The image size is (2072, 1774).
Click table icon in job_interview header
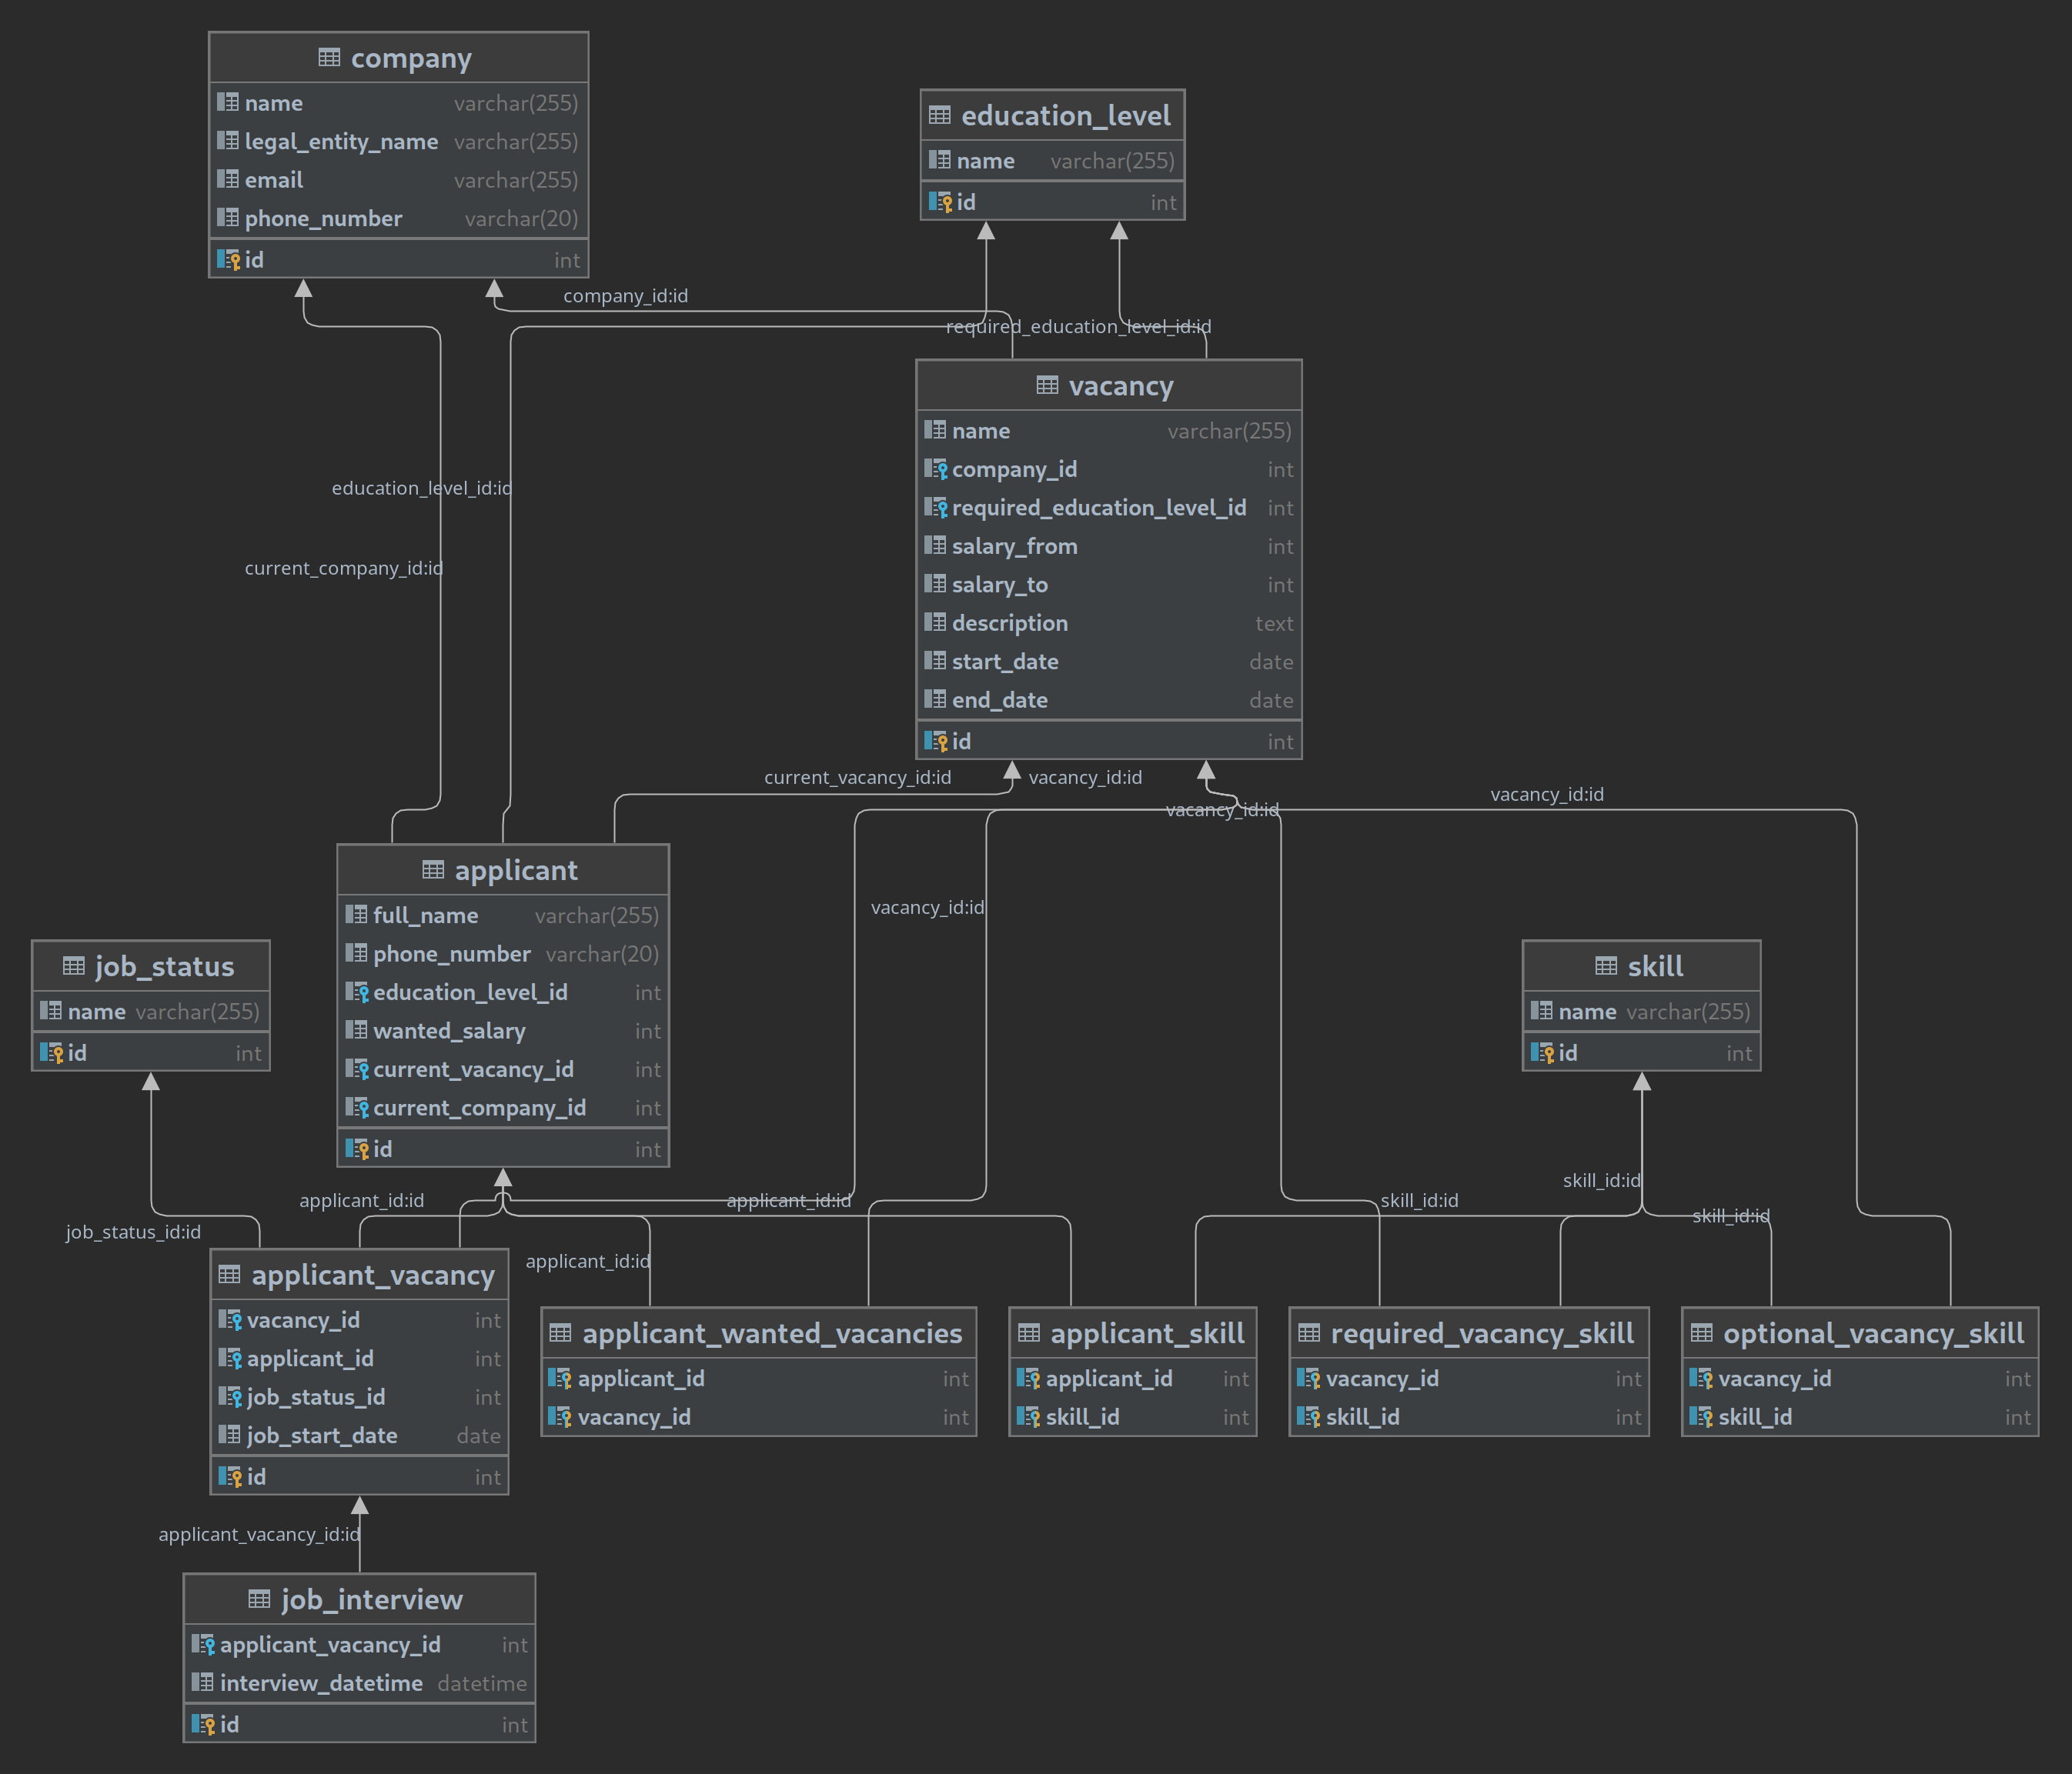[x=259, y=1600]
